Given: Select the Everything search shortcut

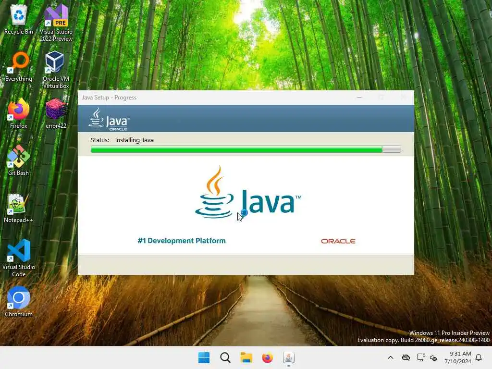Looking at the screenshot, I should tap(19, 66).
